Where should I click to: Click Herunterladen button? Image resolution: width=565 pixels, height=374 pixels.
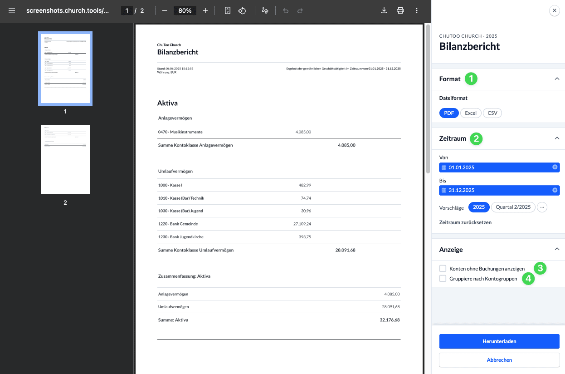499,341
